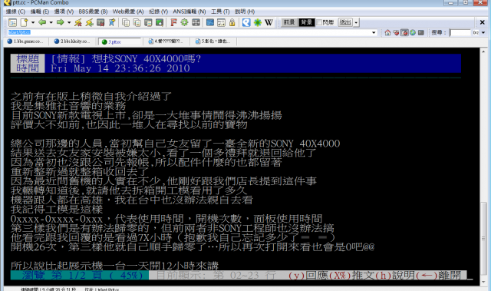
Task: Open the 選項 (V) menu
Action: 64,12
